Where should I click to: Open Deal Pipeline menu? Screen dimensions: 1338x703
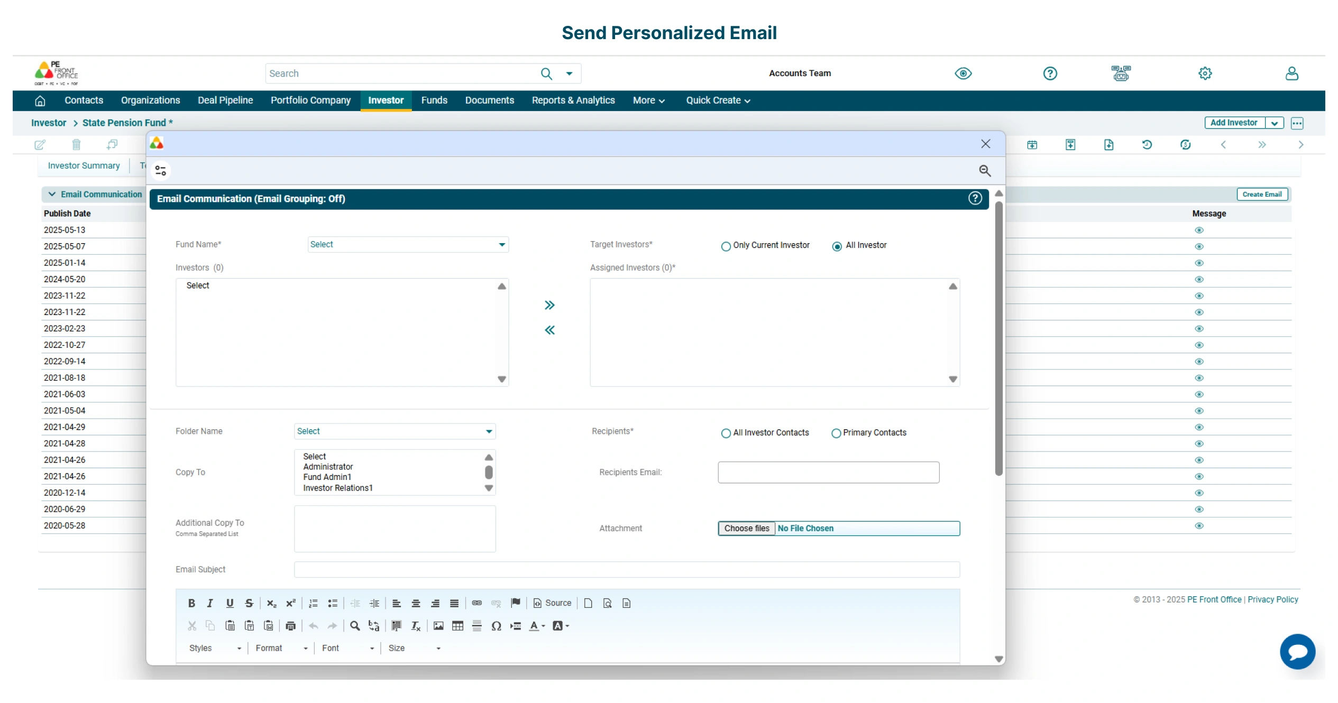click(225, 100)
